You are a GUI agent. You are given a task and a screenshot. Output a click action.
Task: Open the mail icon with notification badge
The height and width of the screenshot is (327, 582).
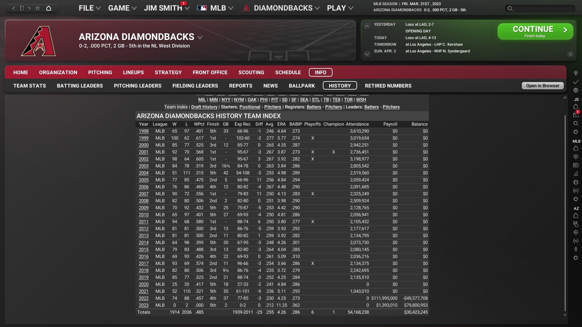[576, 115]
